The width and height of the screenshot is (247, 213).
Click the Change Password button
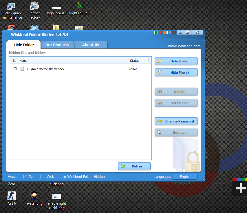pos(176,121)
